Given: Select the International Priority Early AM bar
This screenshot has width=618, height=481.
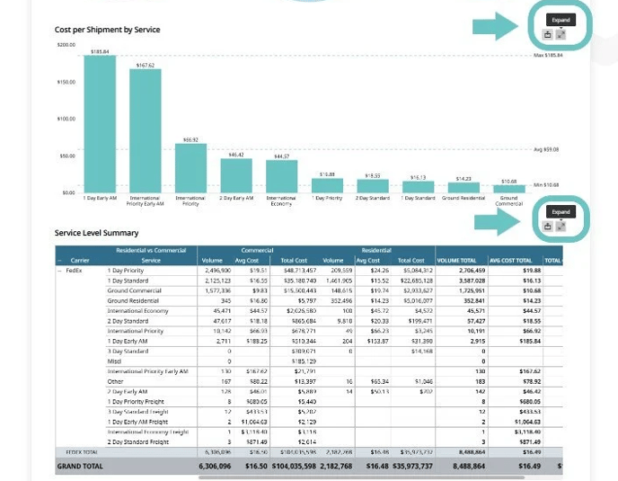Looking at the screenshot, I should (x=146, y=129).
